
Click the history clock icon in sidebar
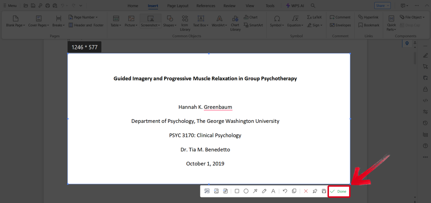pyautogui.click(x=425, y=123)
